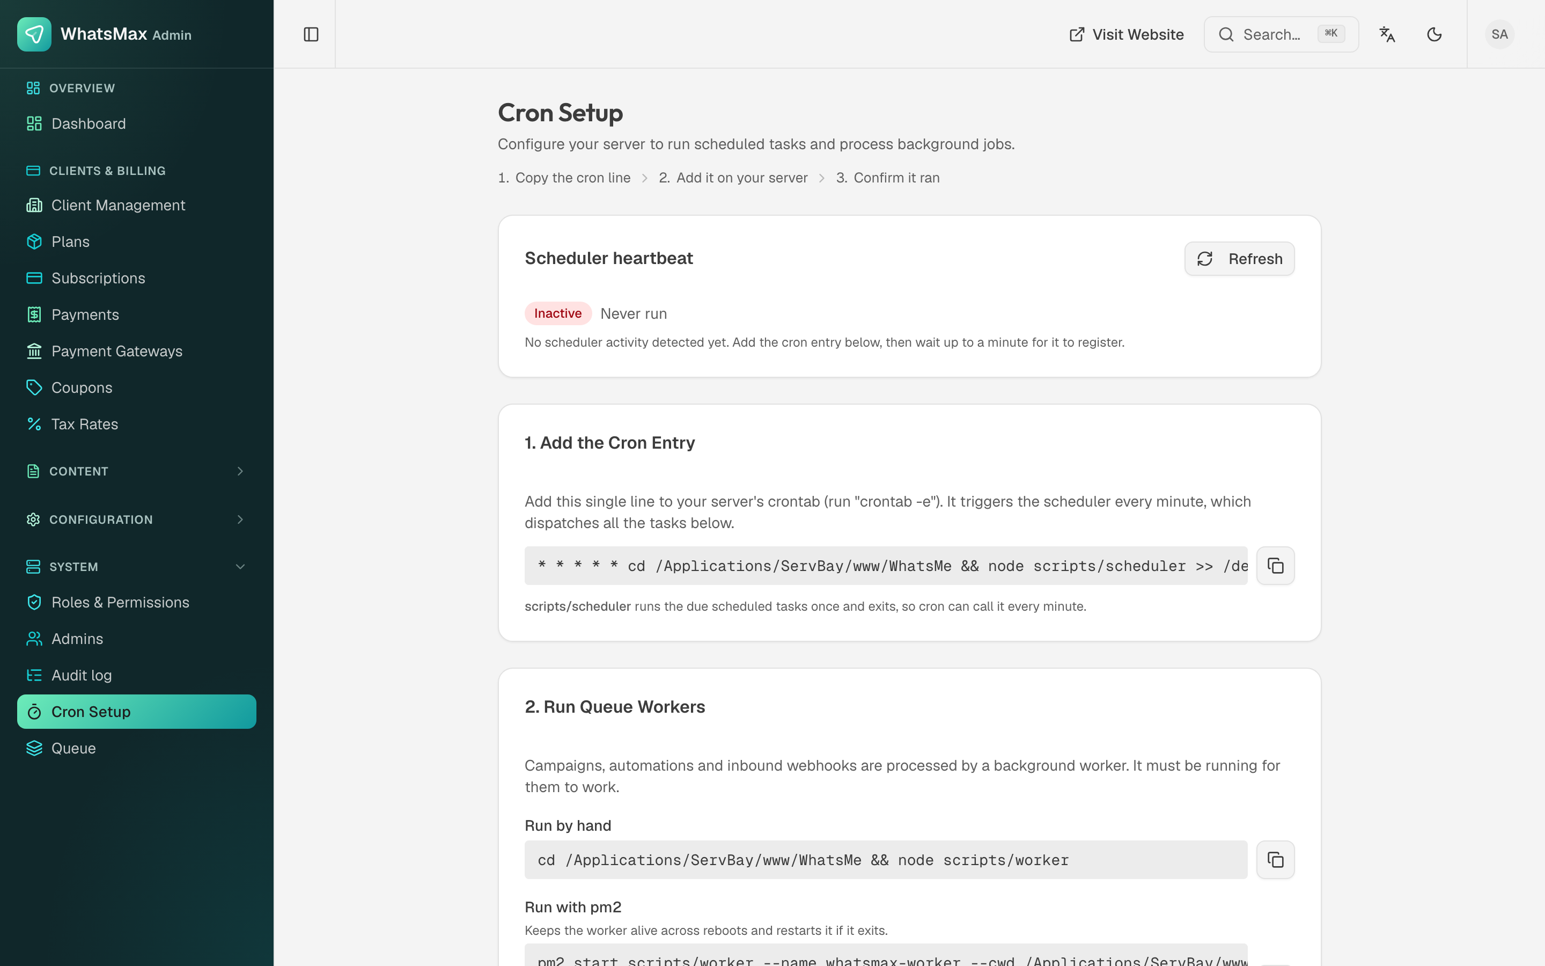1545x966 pixels.
Task: Open the Audit log page
Action: (137, 675)
